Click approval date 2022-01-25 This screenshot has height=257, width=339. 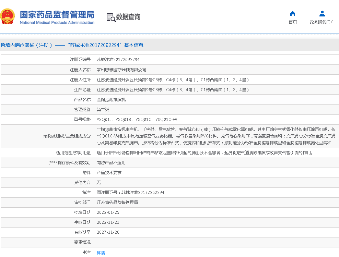[x=108, y=212]
